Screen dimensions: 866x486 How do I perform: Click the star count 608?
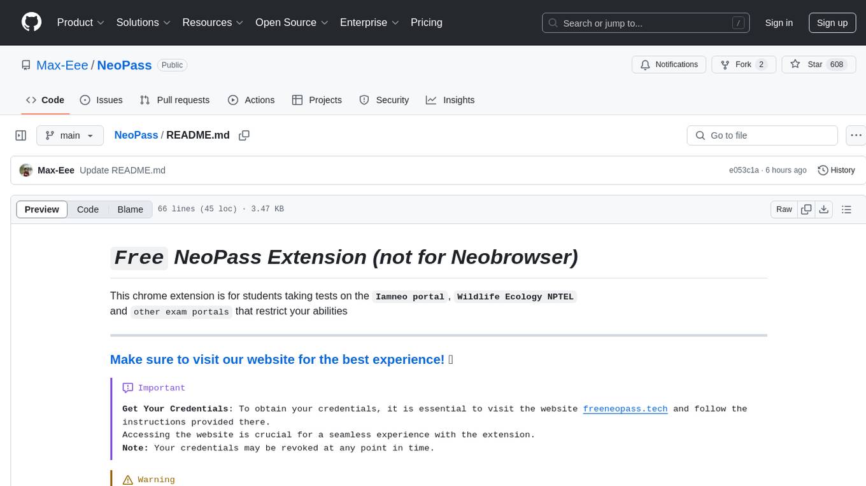click(837, 64)
